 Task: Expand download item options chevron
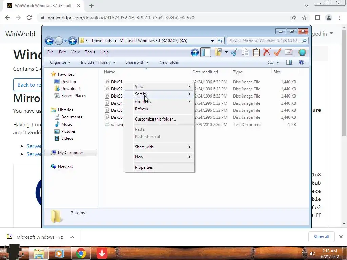(72, 237)
